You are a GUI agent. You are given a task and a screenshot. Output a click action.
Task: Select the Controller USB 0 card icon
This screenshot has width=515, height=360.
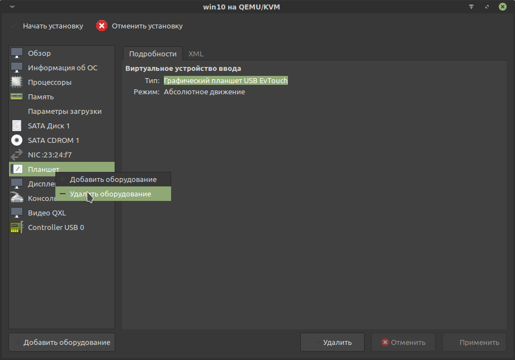[17, 227]
